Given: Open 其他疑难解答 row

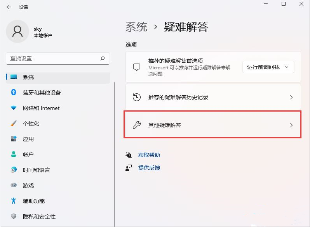Looking at the screenshot, I should click(x=213, y=125).
